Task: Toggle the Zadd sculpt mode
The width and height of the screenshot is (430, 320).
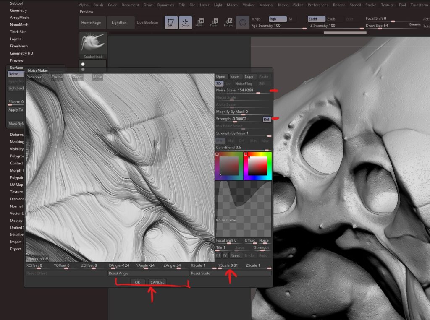Action: 316,19
